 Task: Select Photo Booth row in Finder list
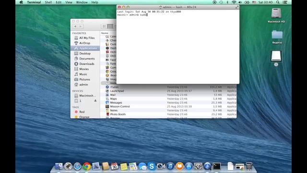[x=168, y=114]
